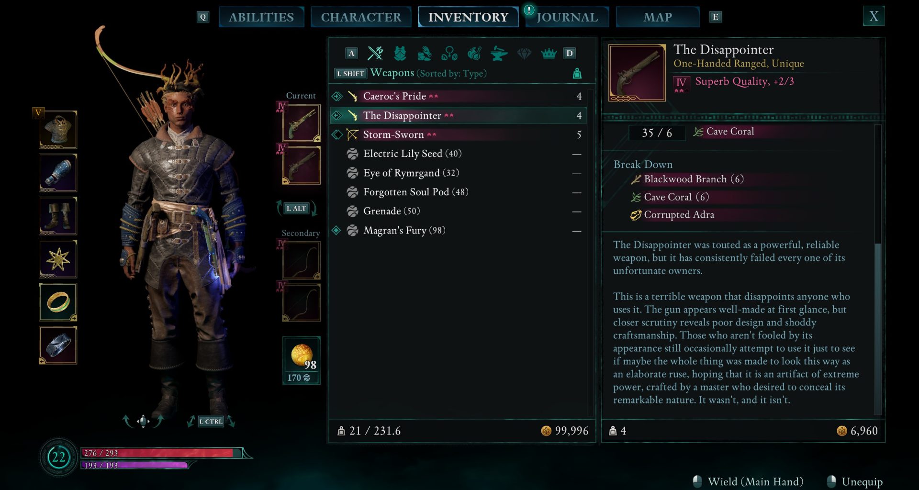Click the item description scrollbar handle
This screenshot has width=919, height=490.
click(x=877, y=329)
